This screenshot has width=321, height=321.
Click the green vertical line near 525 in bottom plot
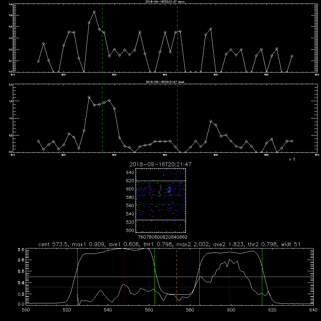coord(78,276)
